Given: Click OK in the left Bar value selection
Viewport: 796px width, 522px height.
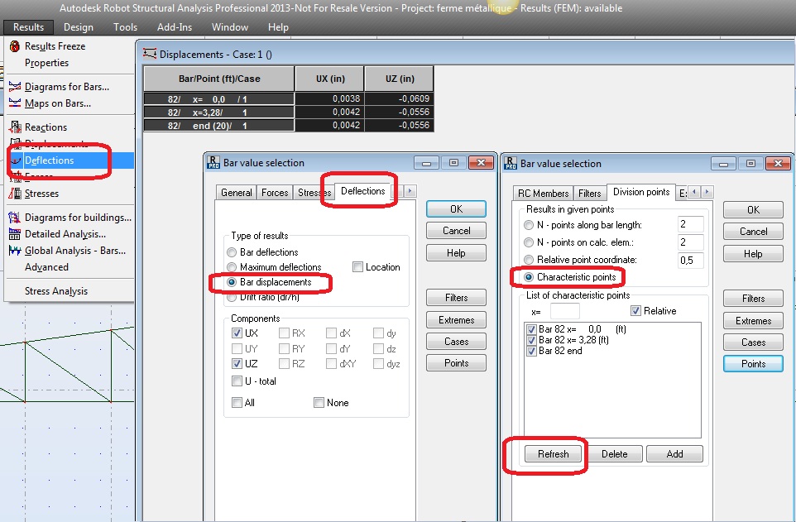Looking at the screenshot, I should point(456,209).
